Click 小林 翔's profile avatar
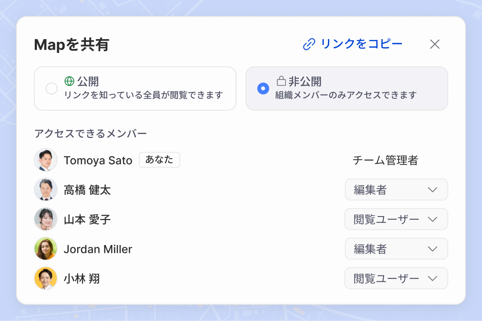The image size is (482, 321). tap(46, 278)
